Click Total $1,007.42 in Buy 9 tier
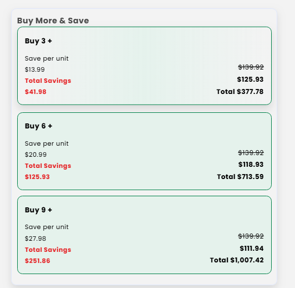Screen dimensions: 295x288 tap(237, 260)
